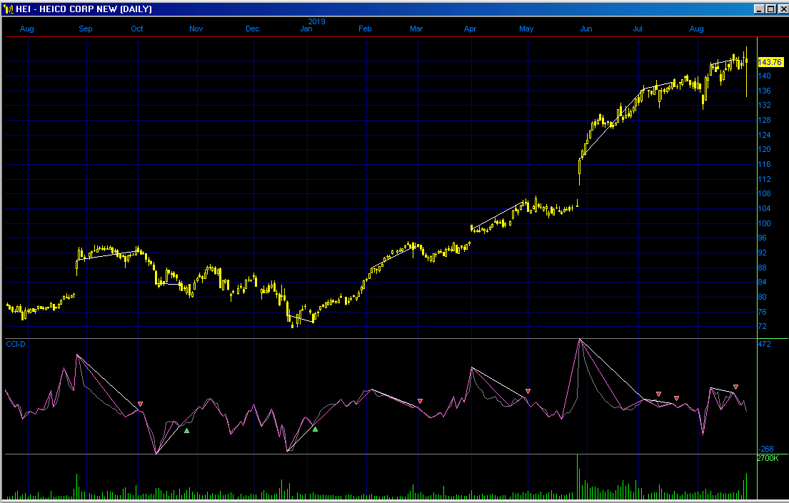
Task: Click the CCI-D indicator label
Action: click(16, 344)
